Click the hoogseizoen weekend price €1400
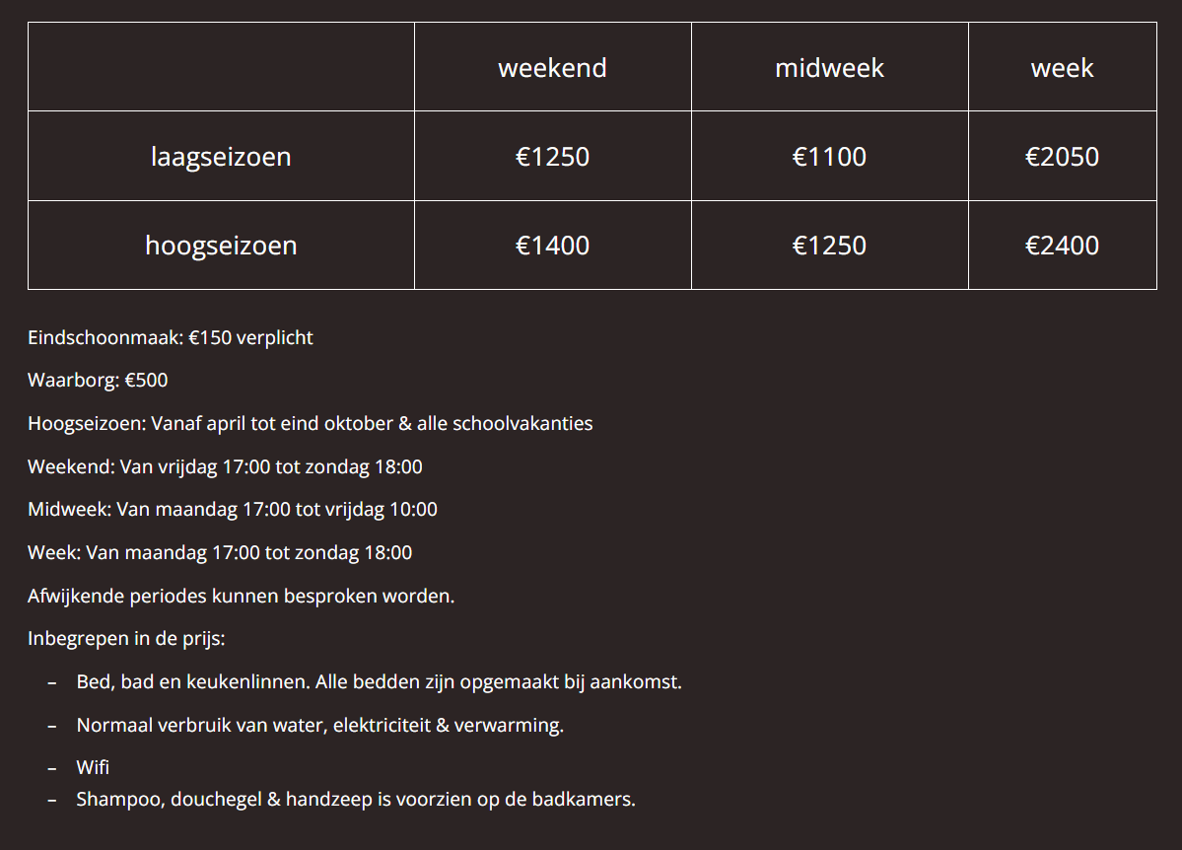This screenshot has height=850, width=1182. pos(552,246)
